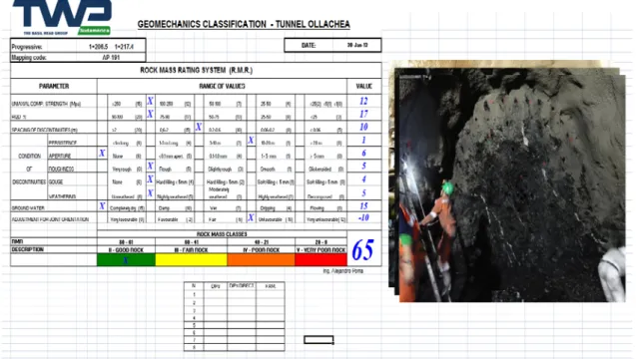Viewport: 636px width, 359px height.
Task: Select the 1+217.4 progressive end cell
Action: (124, 47)
